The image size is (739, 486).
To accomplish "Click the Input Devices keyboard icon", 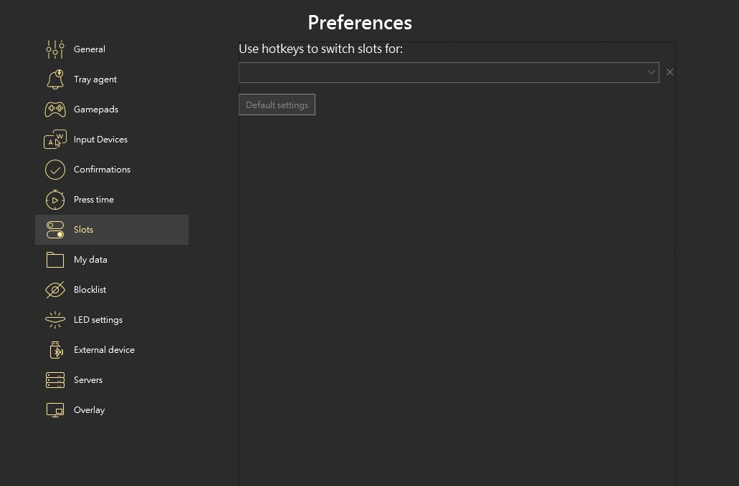I will click(x=55, y=140).
